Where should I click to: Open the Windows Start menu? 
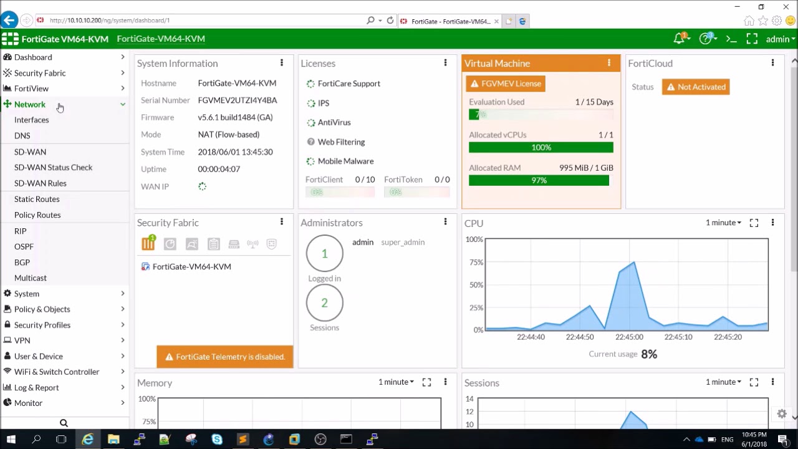(11, 440)
